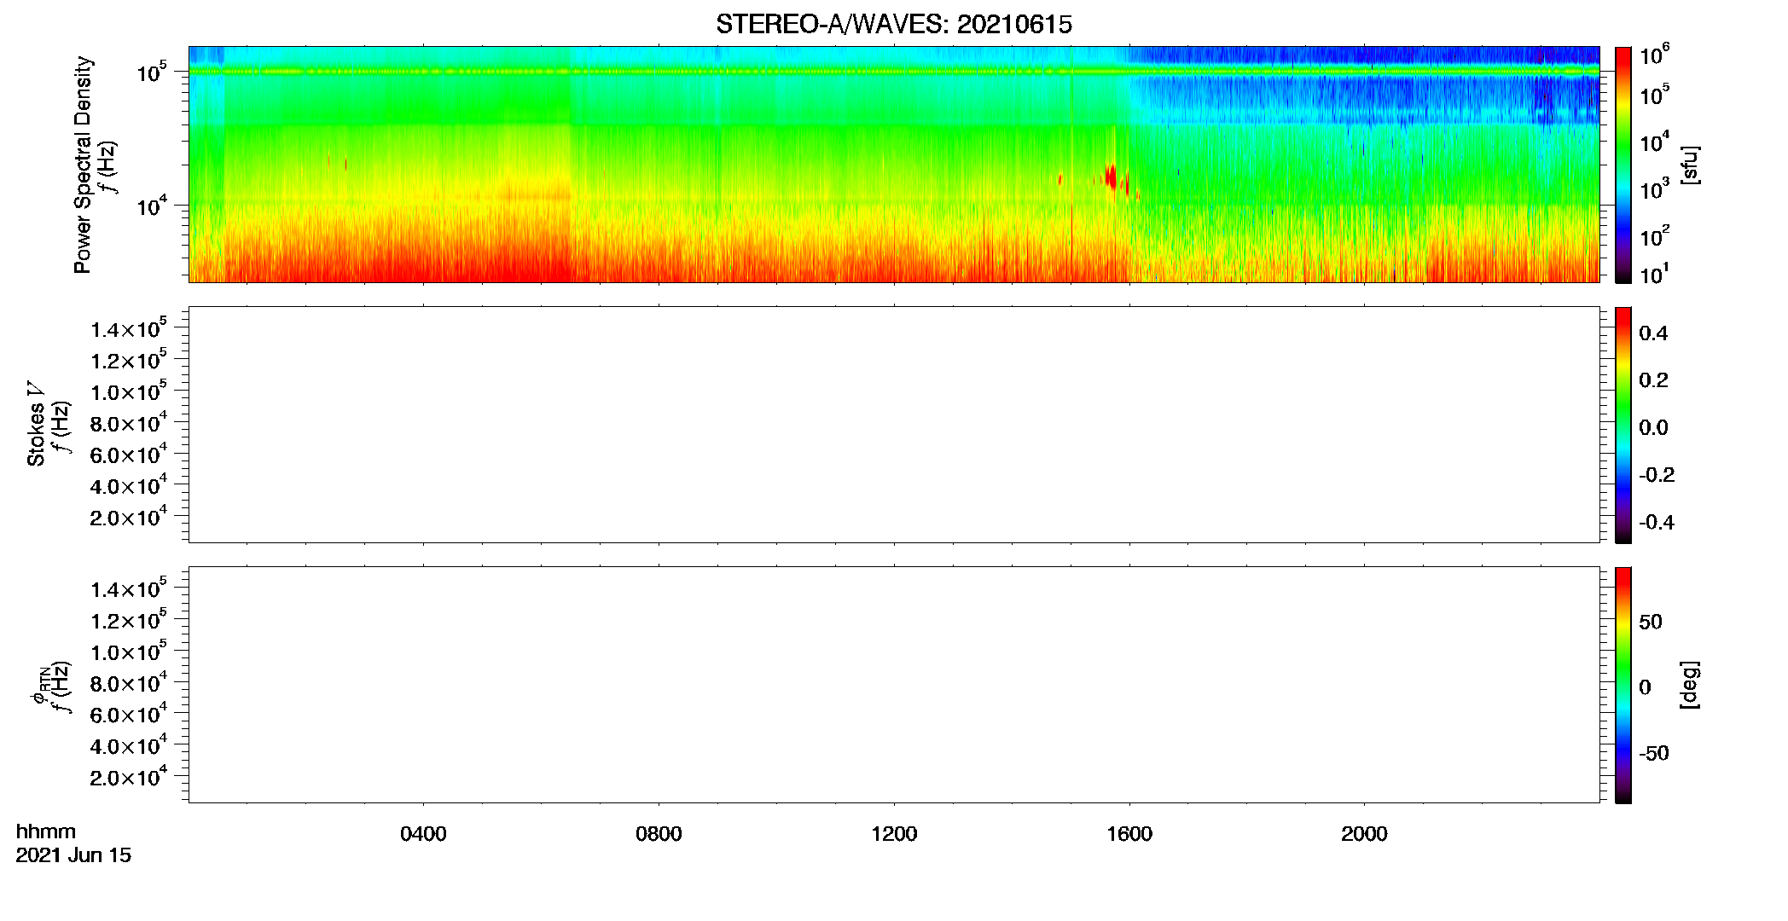
Task: Click the 0.0 label on the Stokes V colorbar
Action: coord(1653,428)
